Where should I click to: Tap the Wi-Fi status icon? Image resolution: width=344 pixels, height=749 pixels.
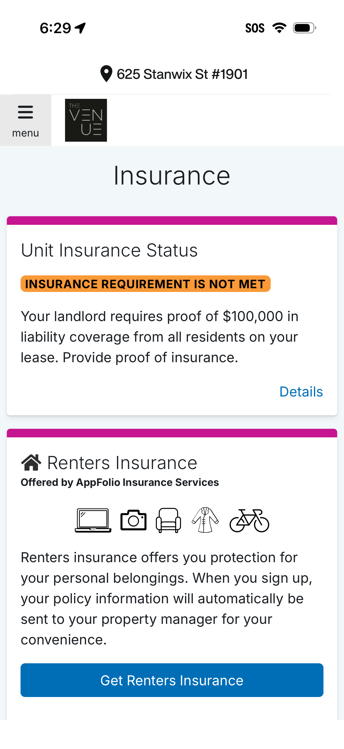(x=279, y=28)
